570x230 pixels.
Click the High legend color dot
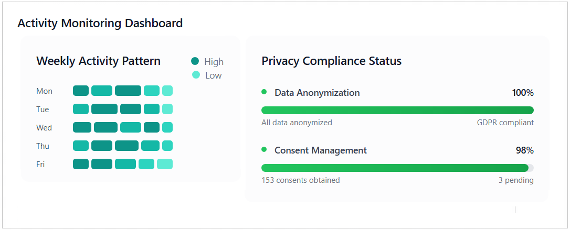click(195, 61)
